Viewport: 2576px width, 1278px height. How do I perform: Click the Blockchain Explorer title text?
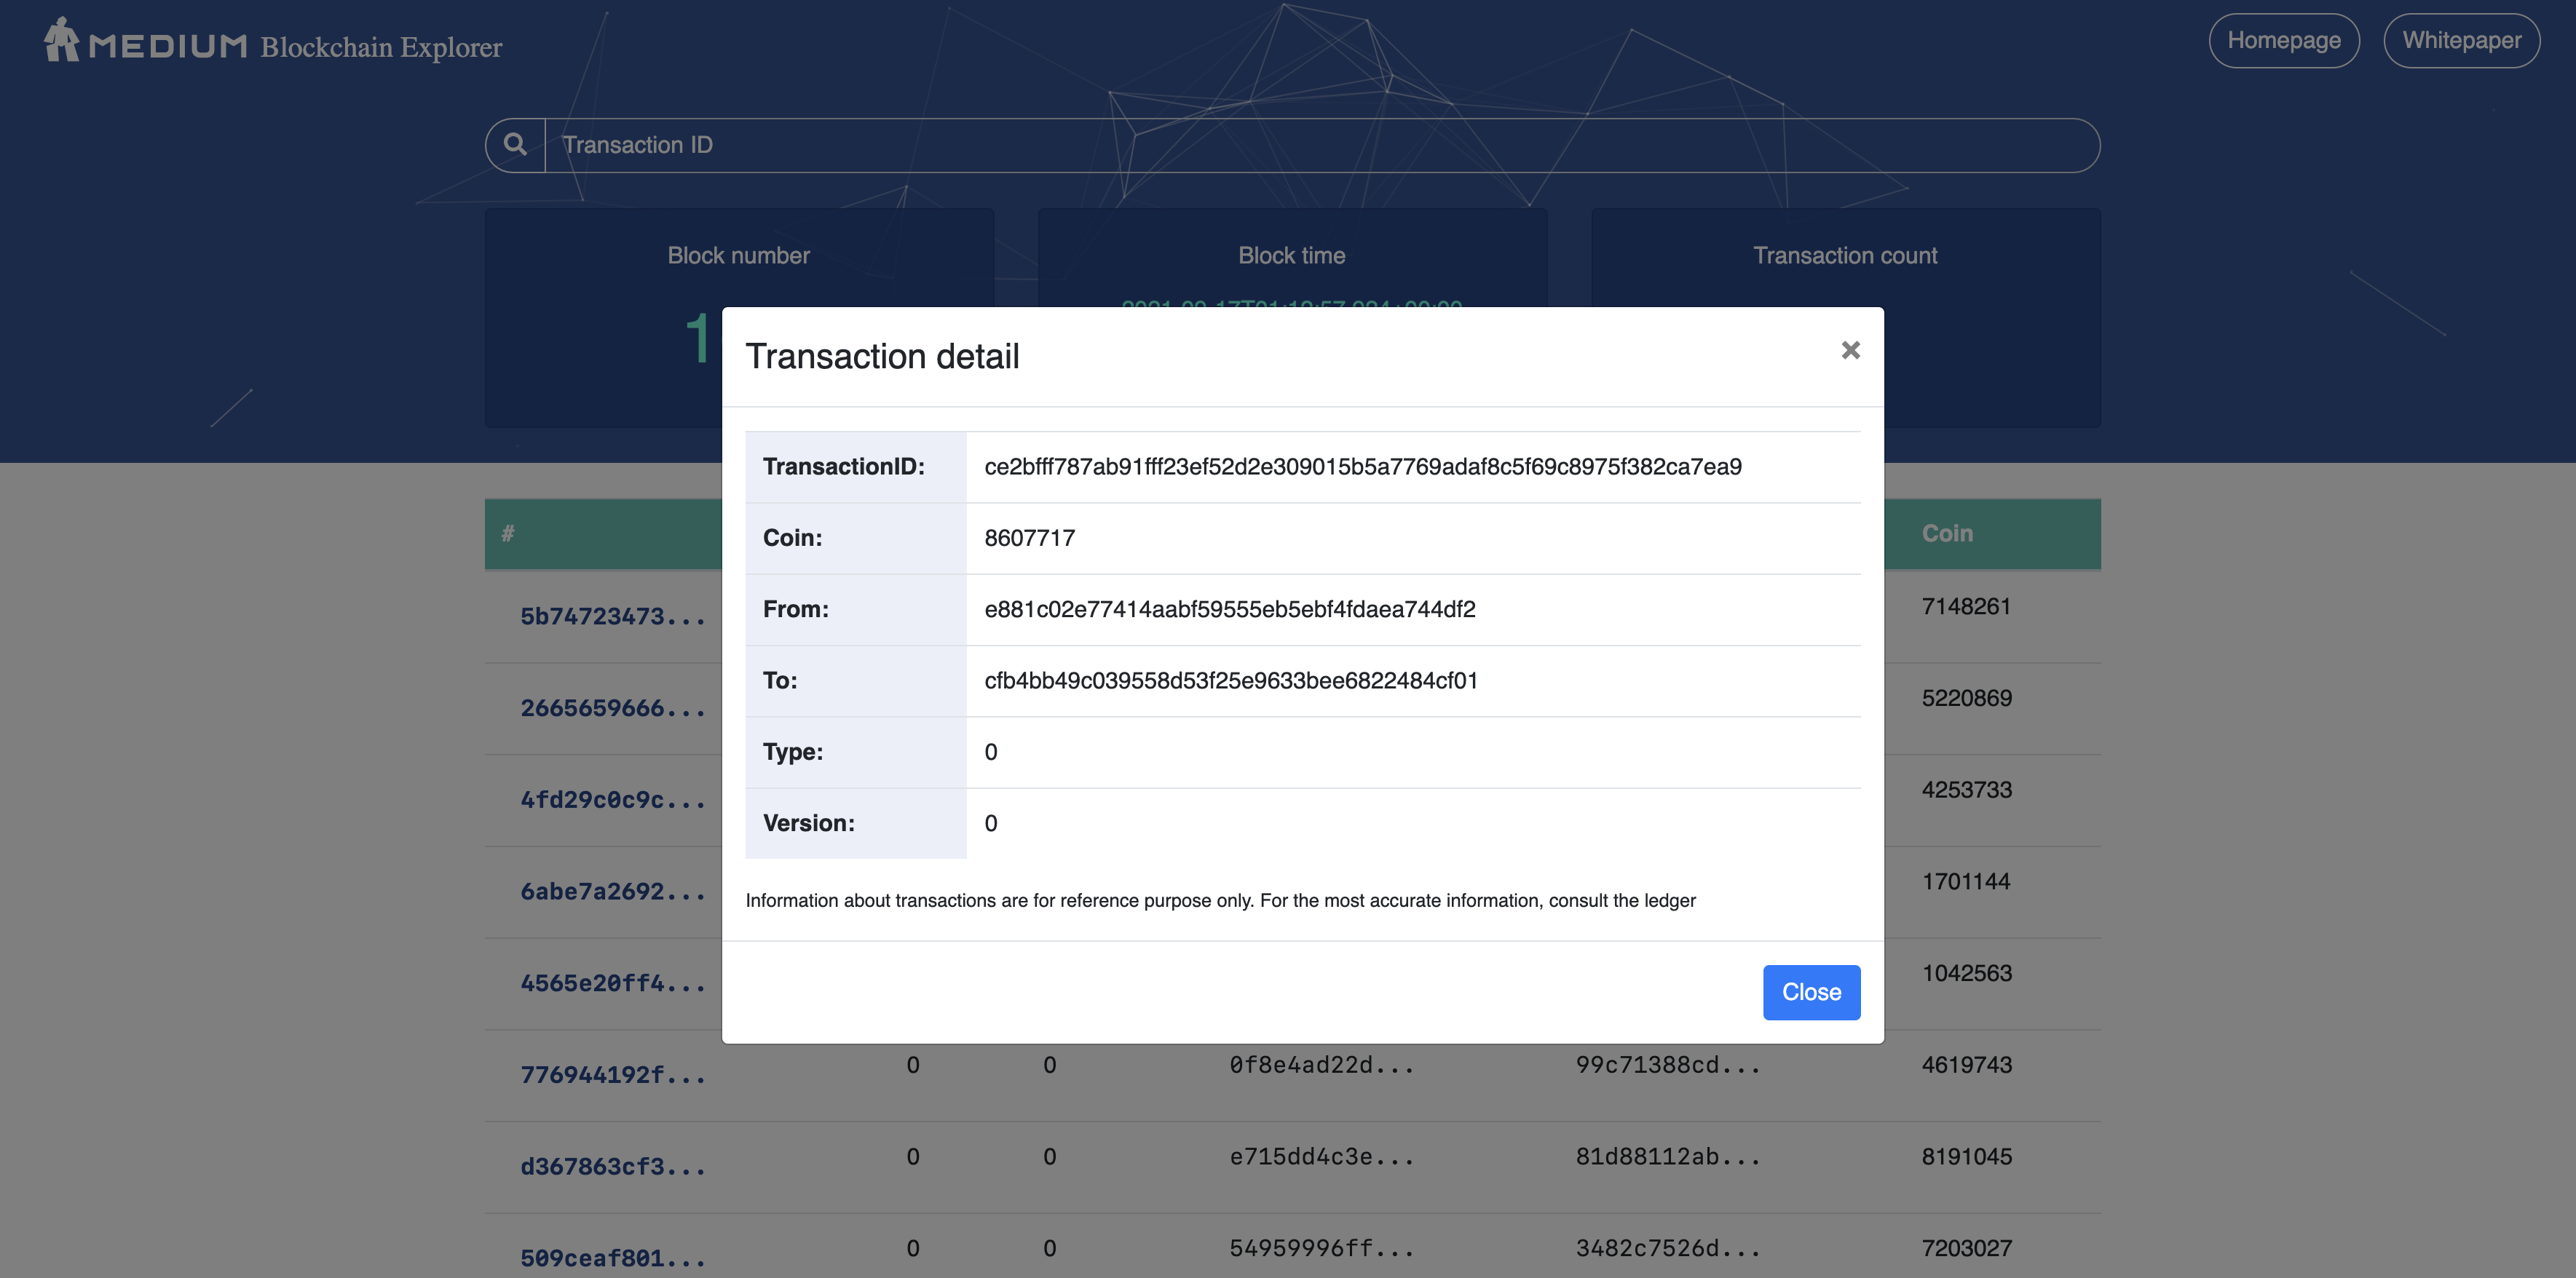coord(381,47)
